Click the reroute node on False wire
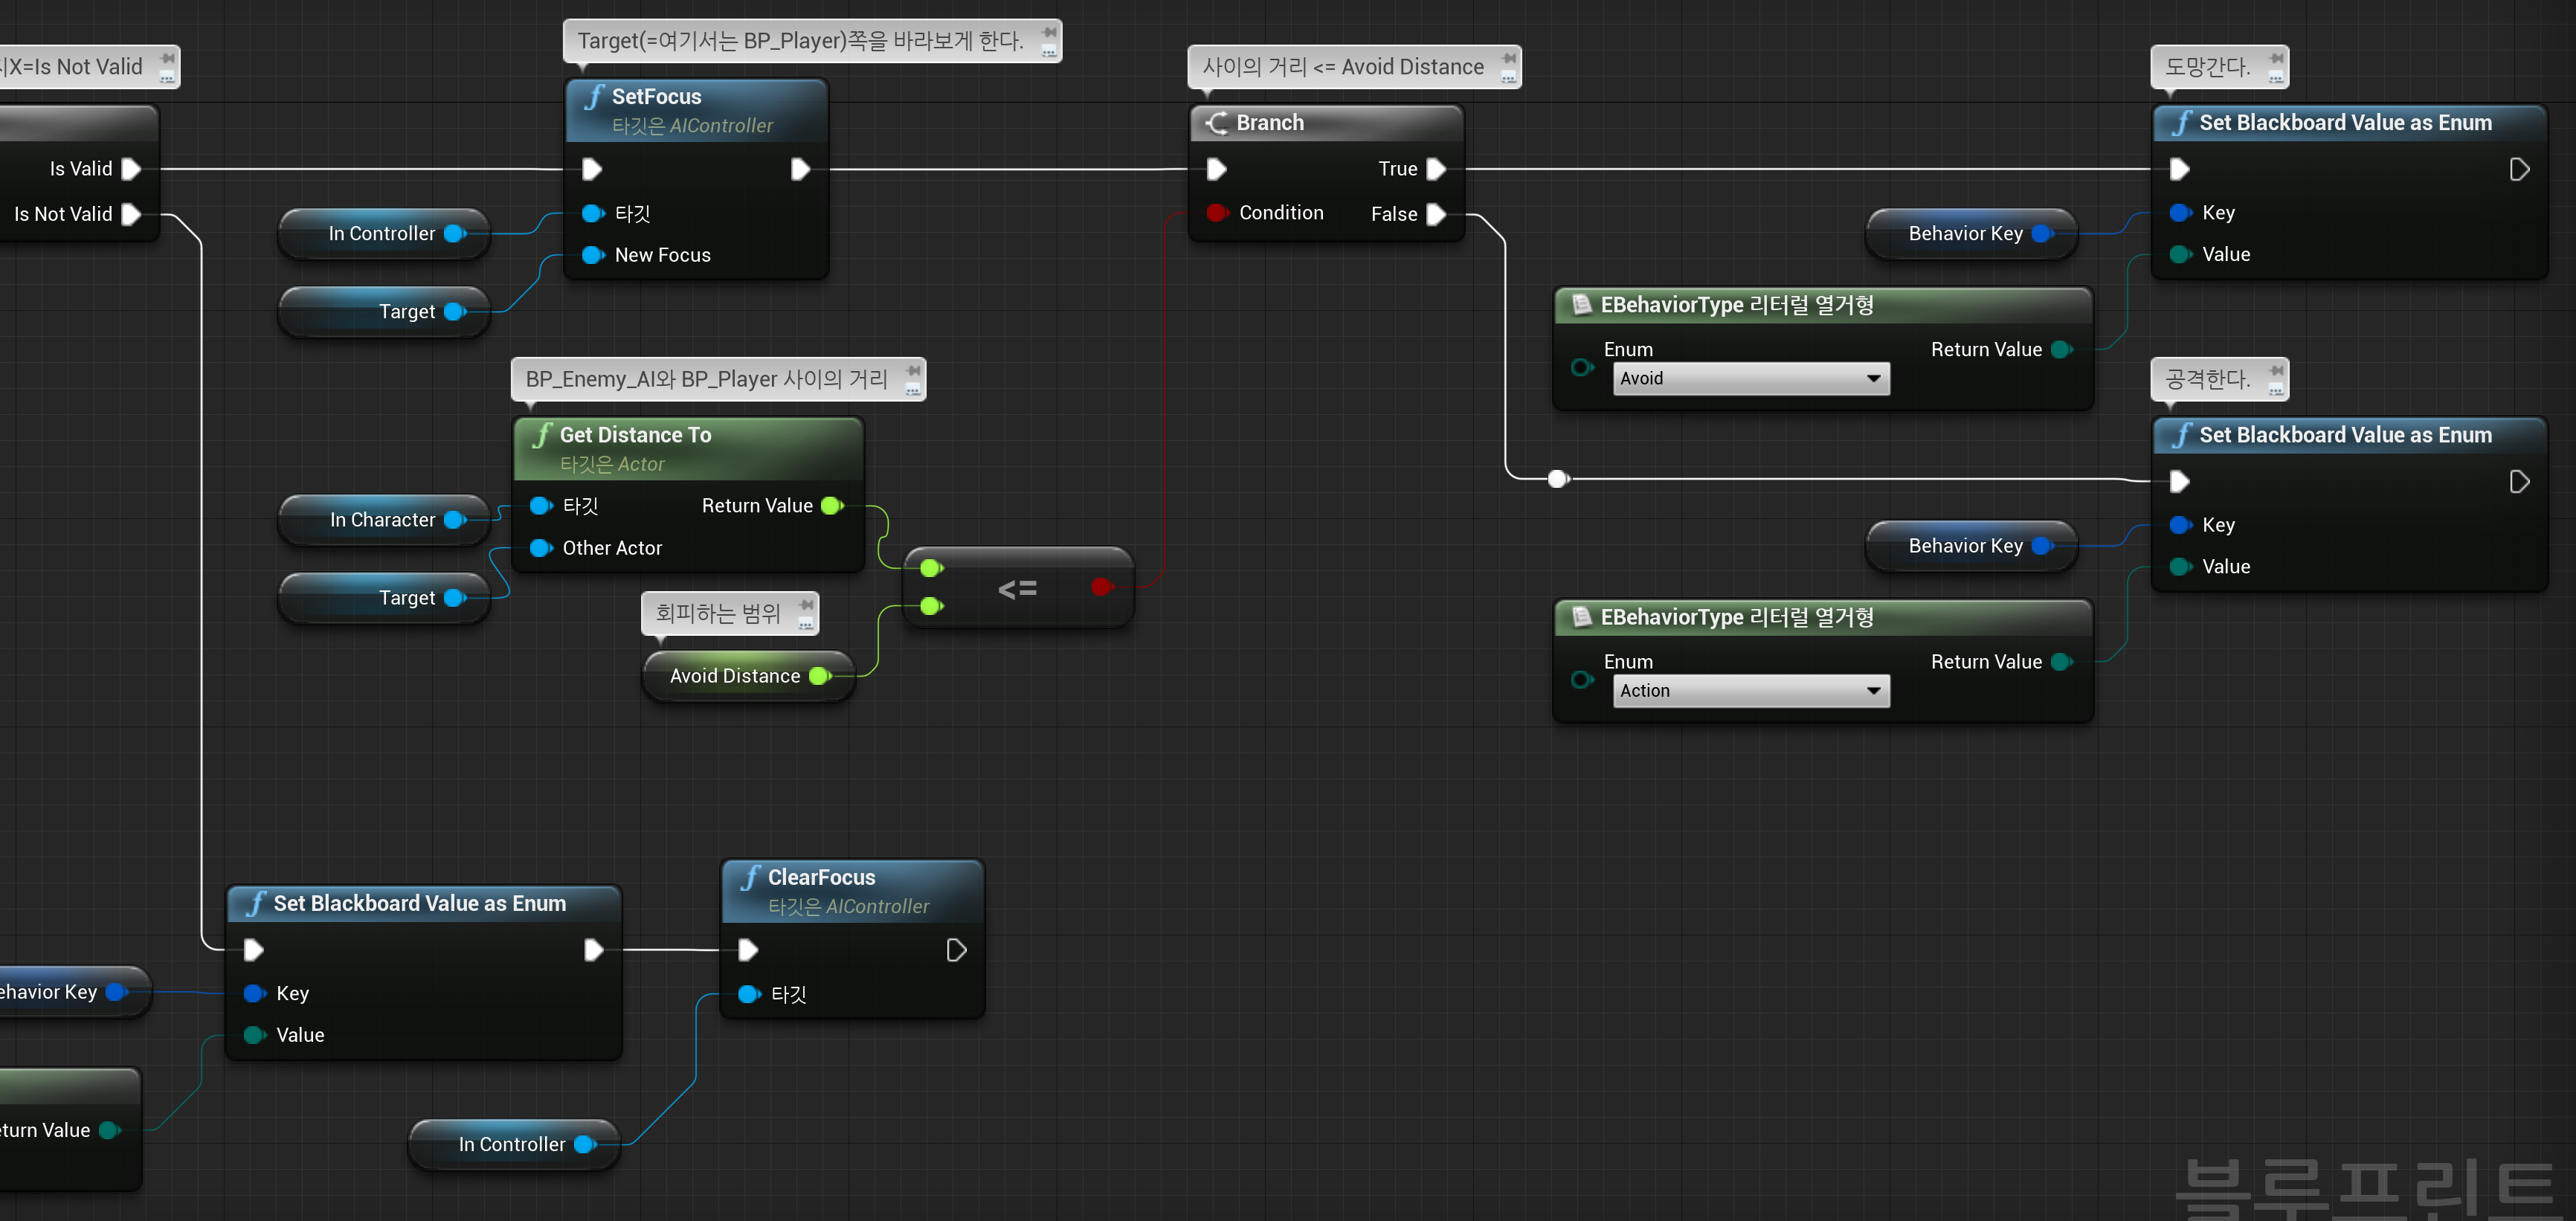The image size is (2576, 1221). (x=1557, y=479)
